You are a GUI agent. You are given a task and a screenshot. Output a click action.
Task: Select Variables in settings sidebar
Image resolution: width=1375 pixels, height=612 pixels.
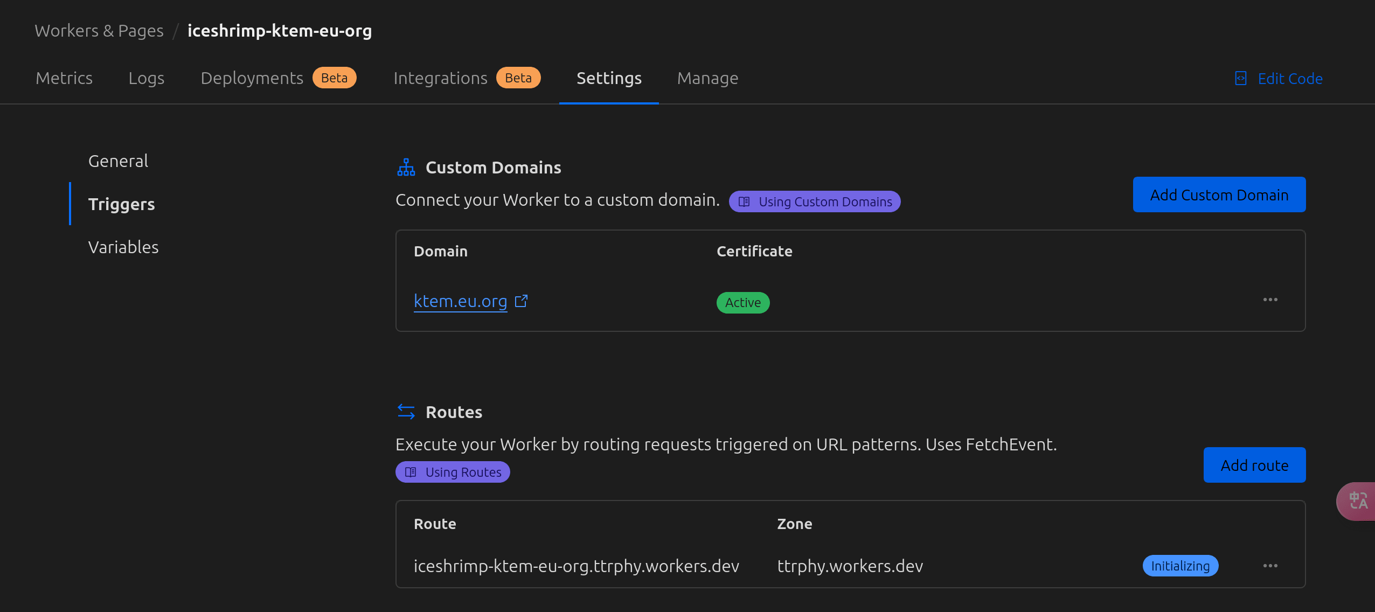(x=123, y=247)
